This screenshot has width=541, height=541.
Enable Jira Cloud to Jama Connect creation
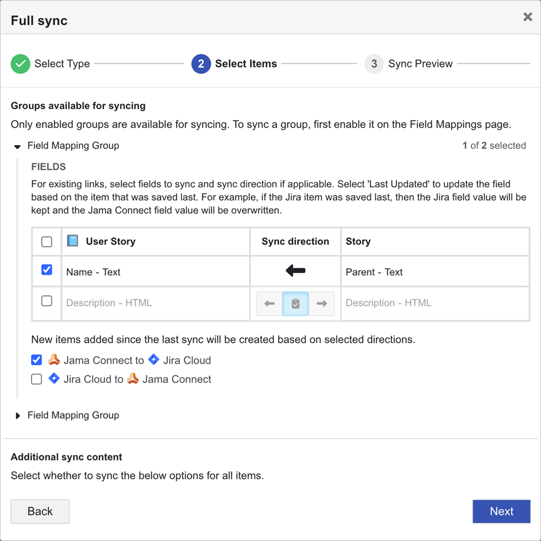[x=36, y=379]
